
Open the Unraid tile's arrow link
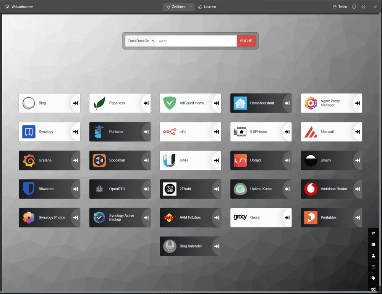(x=287, y=160)
